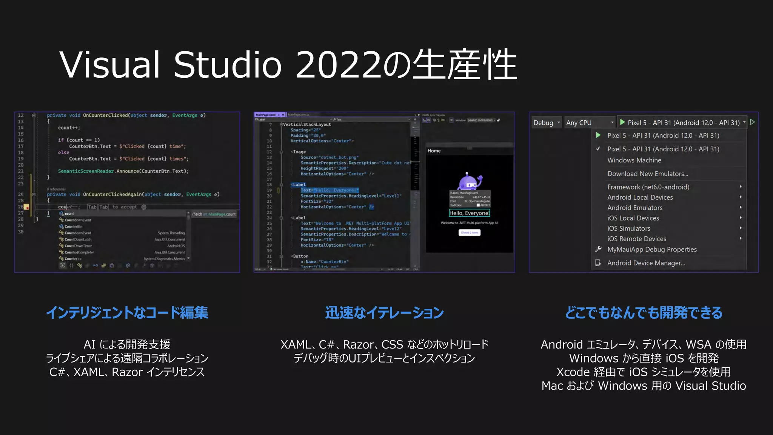Toggle the classes IntelliSense filter icon

(x=79, y=265)
